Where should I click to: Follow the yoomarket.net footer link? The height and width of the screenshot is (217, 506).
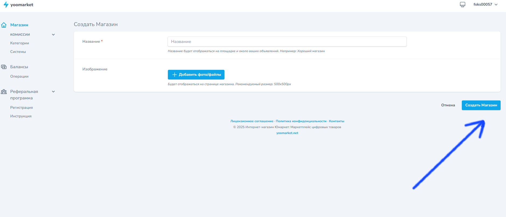(x=287, y=133)
